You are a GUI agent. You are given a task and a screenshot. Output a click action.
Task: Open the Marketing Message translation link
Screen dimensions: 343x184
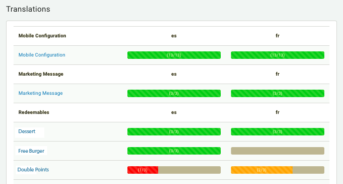(x=41, y=93)
